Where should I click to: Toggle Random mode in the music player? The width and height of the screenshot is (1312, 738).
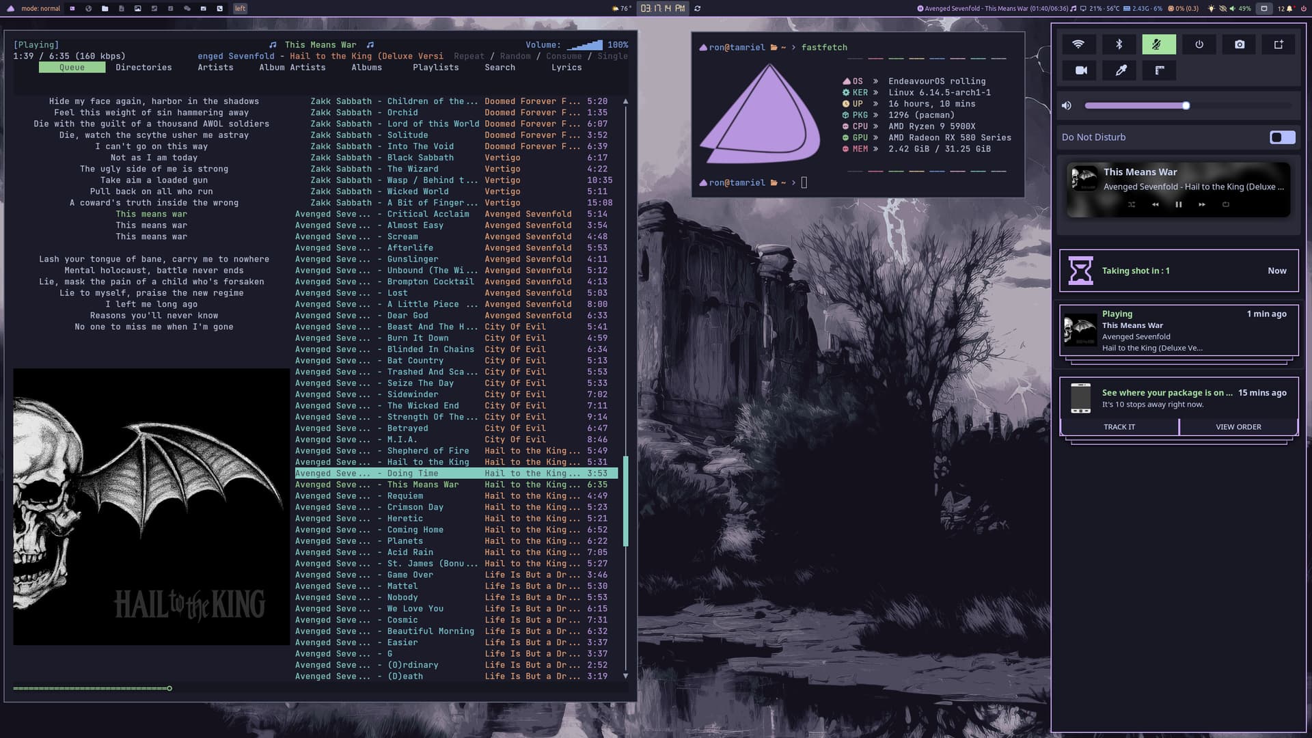tap(515, 56)
